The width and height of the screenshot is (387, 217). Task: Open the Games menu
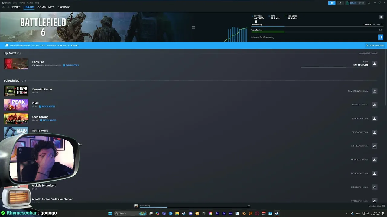click(30, 3)
